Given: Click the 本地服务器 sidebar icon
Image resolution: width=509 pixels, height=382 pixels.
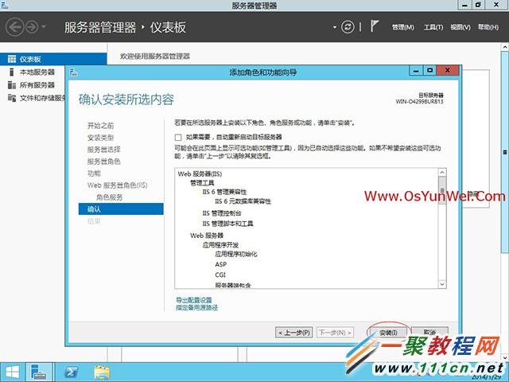Looking at the screenshot, I should 12,72.
